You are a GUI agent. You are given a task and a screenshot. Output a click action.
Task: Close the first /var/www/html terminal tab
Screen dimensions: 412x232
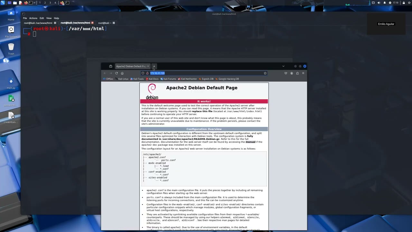pos(55,23)
